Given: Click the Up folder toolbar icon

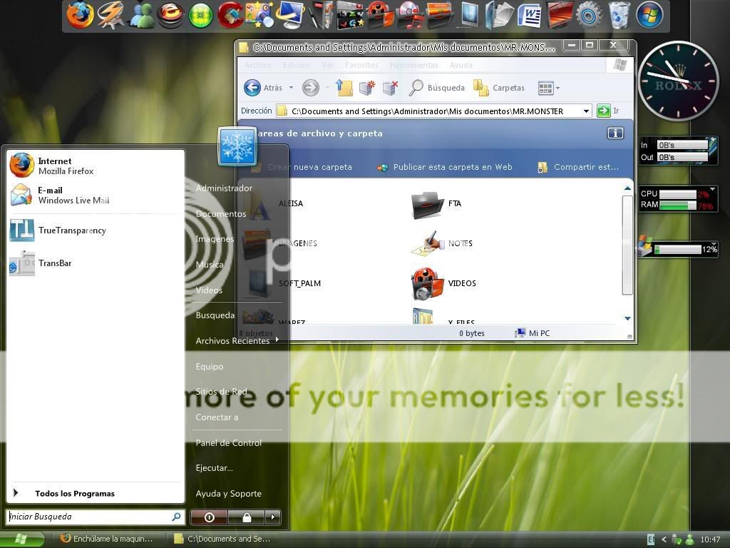Looking at the screenshot, I should (344, 88).
